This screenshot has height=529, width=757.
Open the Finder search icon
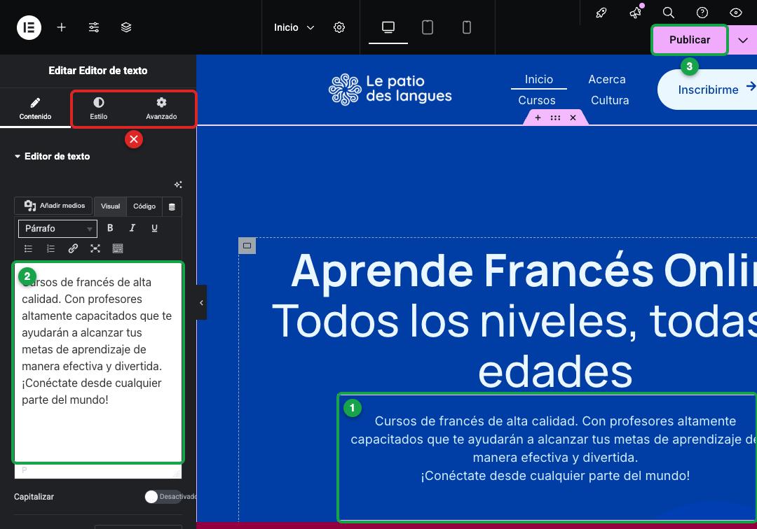[x=668, y=13]
